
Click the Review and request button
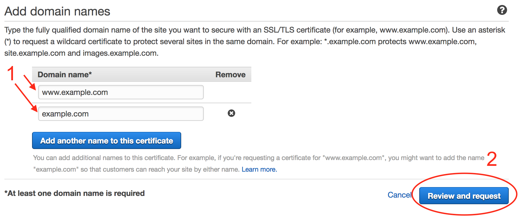[464, 196]
